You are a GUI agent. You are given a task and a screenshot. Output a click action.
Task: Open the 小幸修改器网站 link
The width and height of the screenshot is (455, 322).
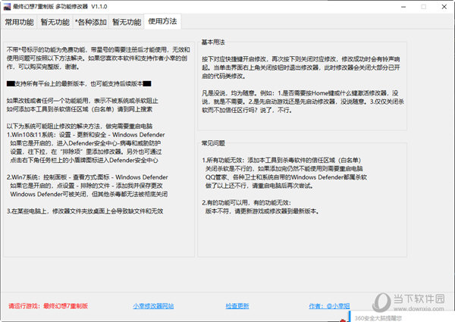point(153,306)
